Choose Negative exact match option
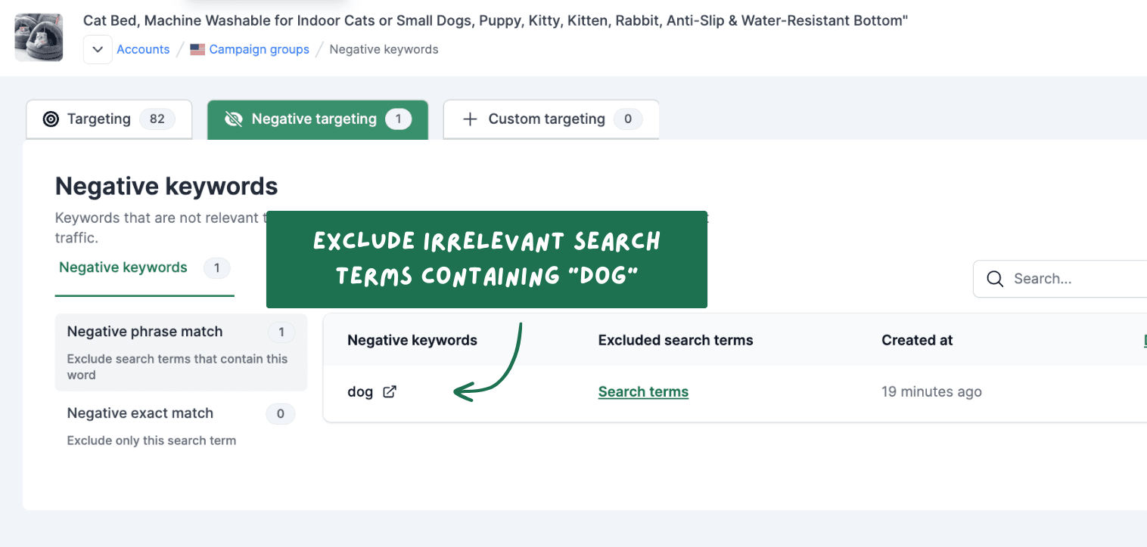The width and height of the screenshot is (1147, 547). pos(181,425)
